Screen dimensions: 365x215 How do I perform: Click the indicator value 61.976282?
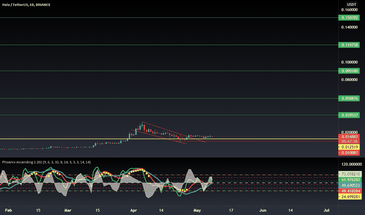pyautogui.click(x=351, y=180)
